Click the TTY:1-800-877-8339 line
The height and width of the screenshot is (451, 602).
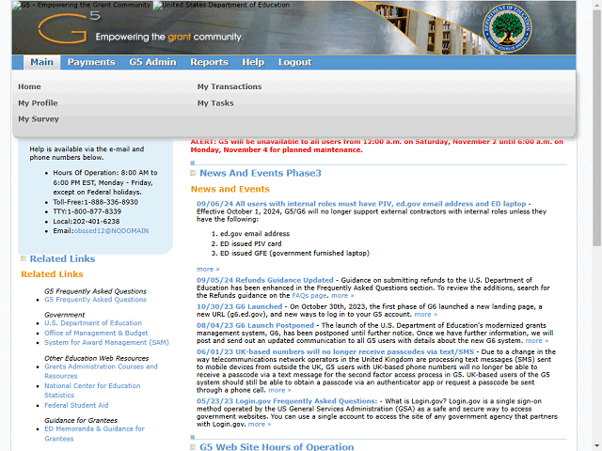click(x=87, y=211)
